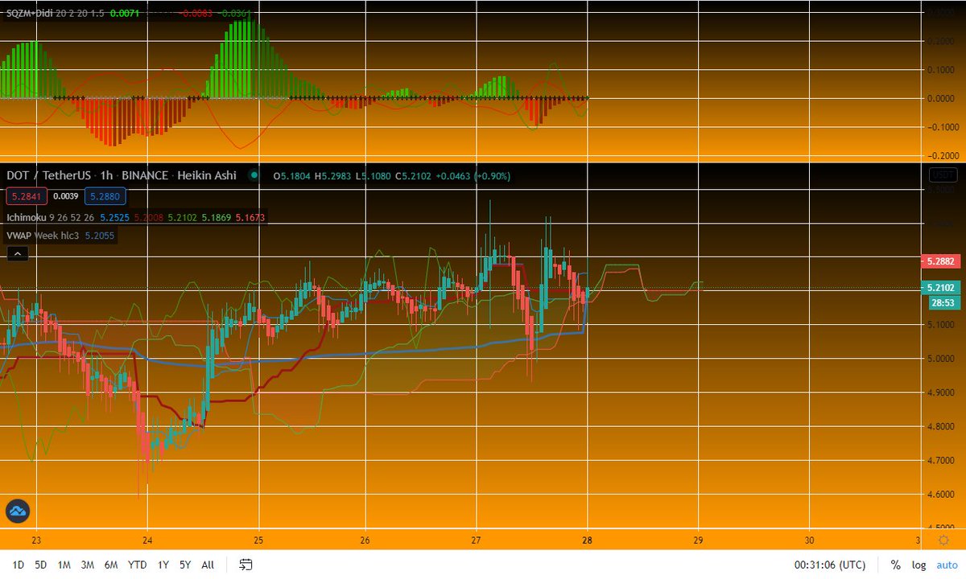
Task: Click date label 30 on time axis
Action: coord(809,540)
